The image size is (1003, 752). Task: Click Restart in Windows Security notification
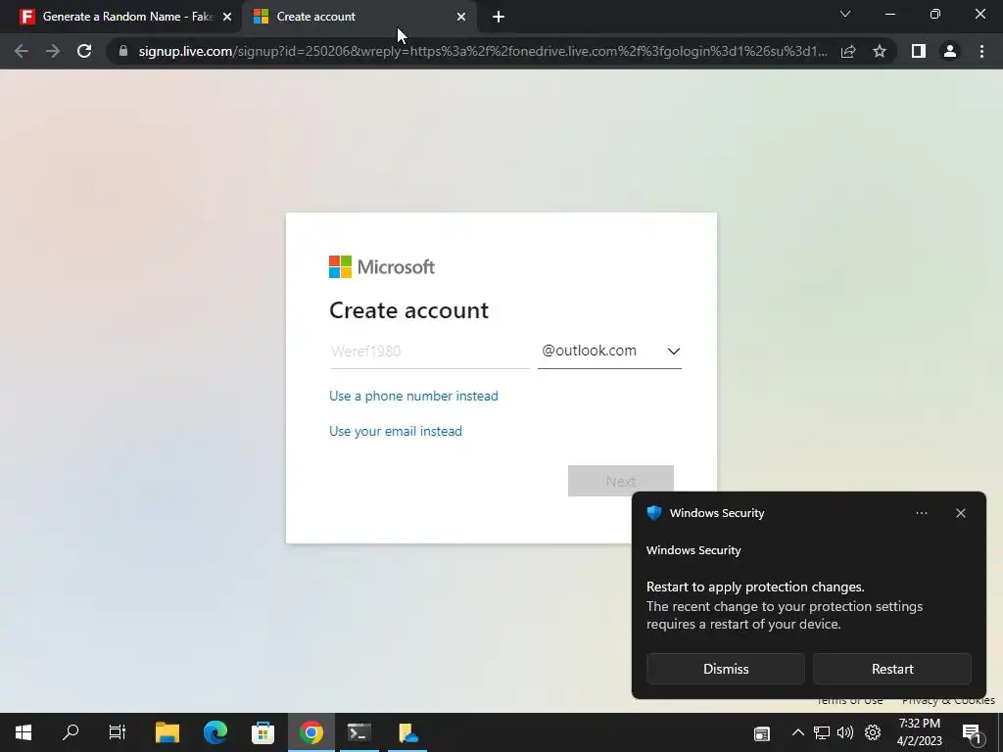[x=891, y=669]
